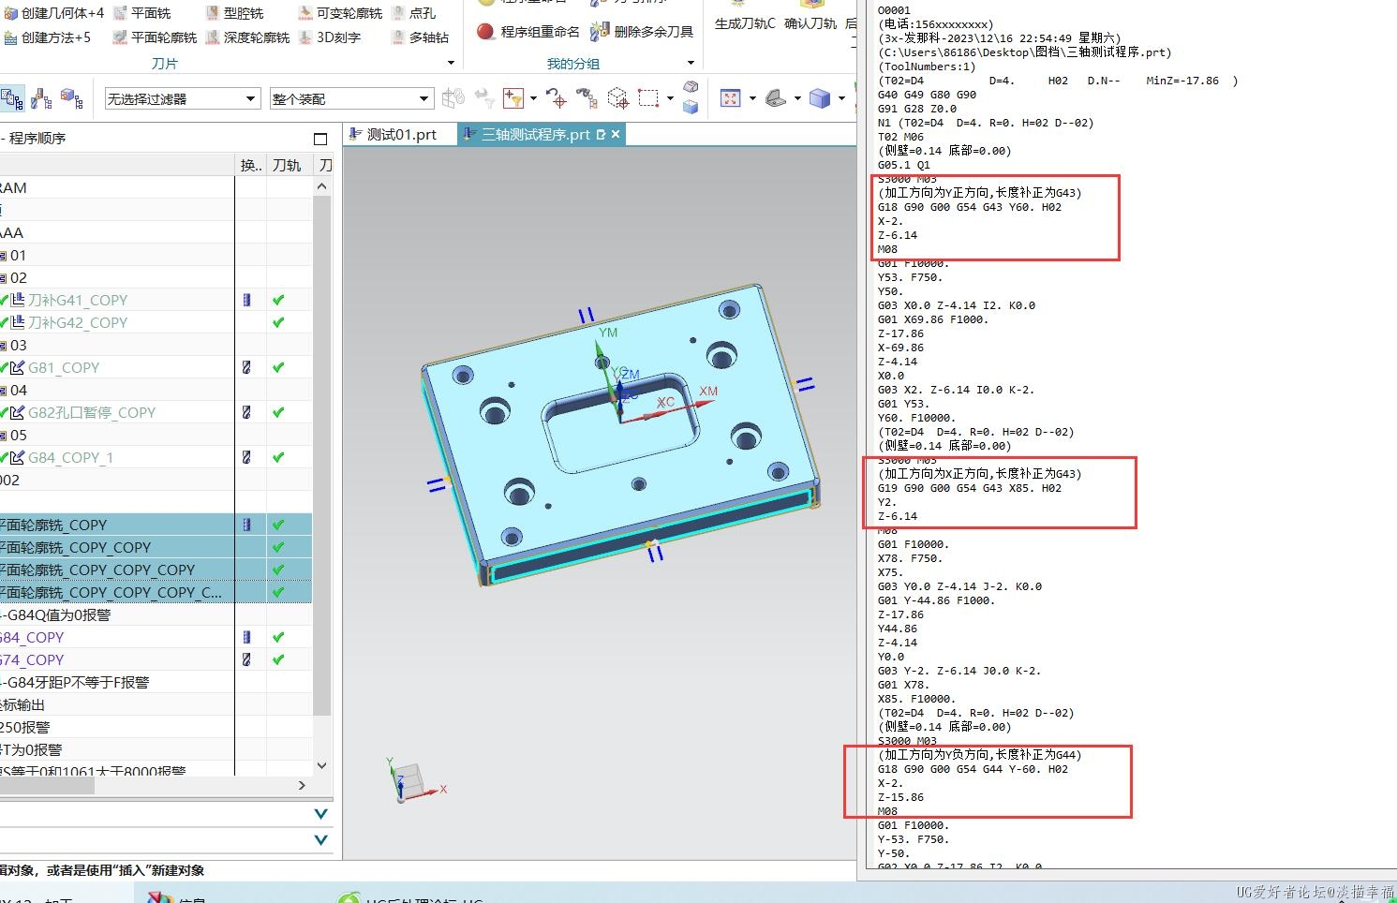Select operation 刀补G41_COPY
Image resolution: width=1397 pixels, height=903 pixels.
(x=78, y=300)
